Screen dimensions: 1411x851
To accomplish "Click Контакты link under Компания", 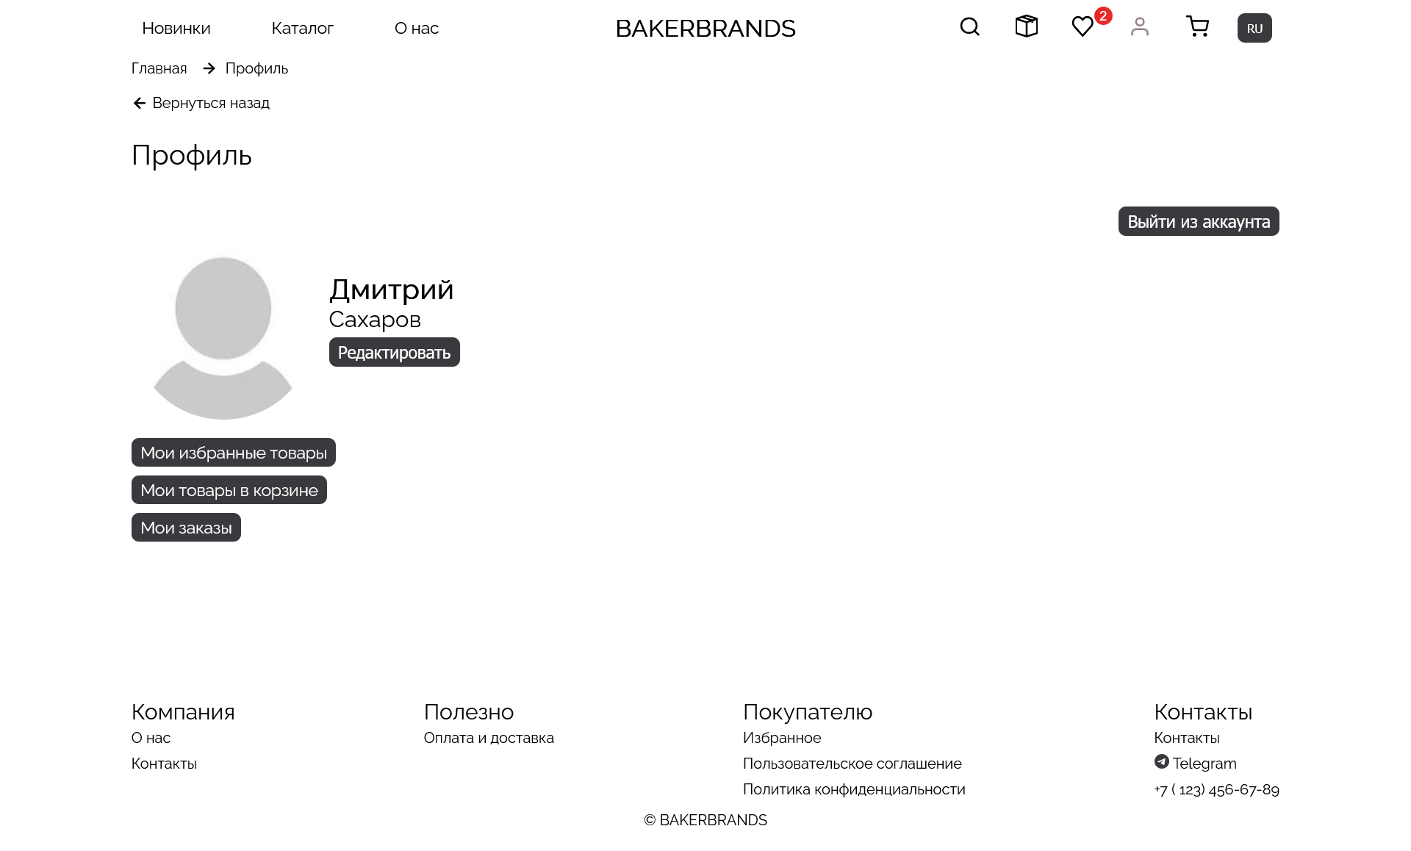I will click(x=164, y=764).
